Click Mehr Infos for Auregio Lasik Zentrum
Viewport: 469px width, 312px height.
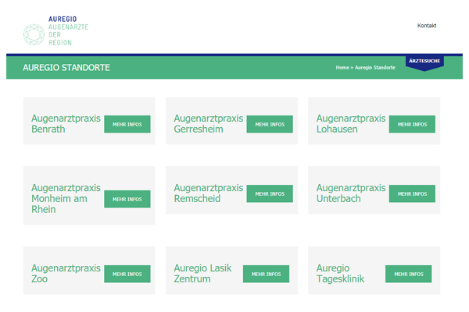[x=266, y=274]
